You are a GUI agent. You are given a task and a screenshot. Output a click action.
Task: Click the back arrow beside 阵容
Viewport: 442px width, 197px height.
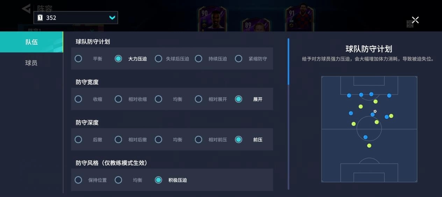(26, 9)
